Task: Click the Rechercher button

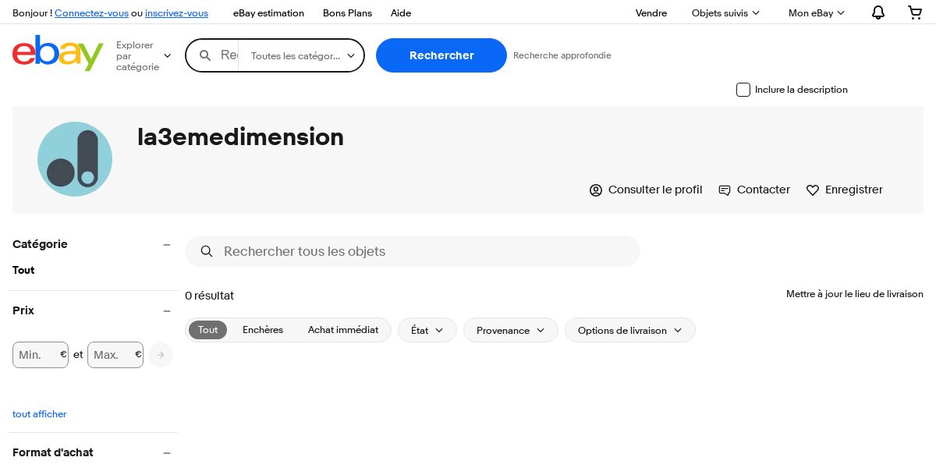Action: [441, 55]
